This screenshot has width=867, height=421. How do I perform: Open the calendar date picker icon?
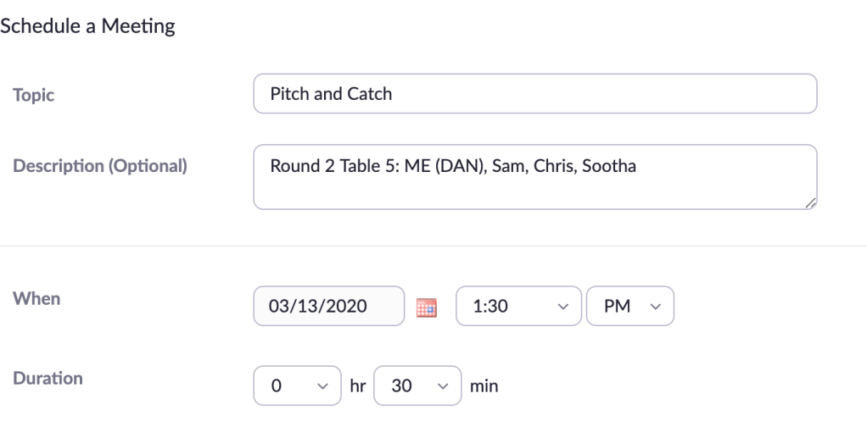point(427,307)
